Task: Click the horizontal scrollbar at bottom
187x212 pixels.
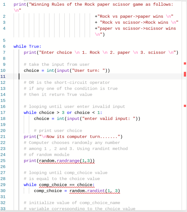Action: (93, 211)
